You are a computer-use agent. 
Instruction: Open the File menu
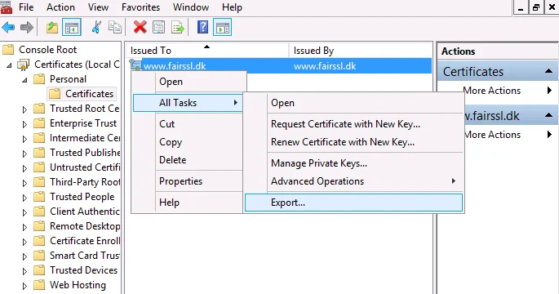point(26,7)
